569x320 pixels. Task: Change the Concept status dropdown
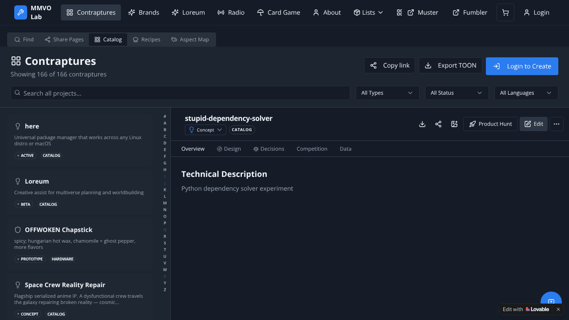pyautogui.click(x=205, y=130)
